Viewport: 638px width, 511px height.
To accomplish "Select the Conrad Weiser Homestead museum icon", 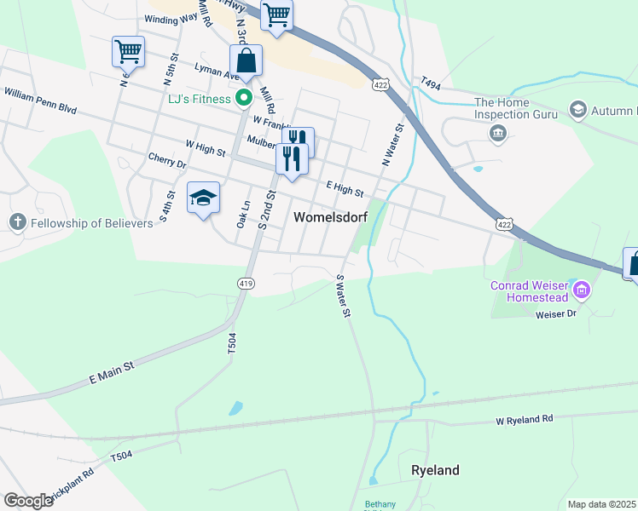I will tap(582, 290).
